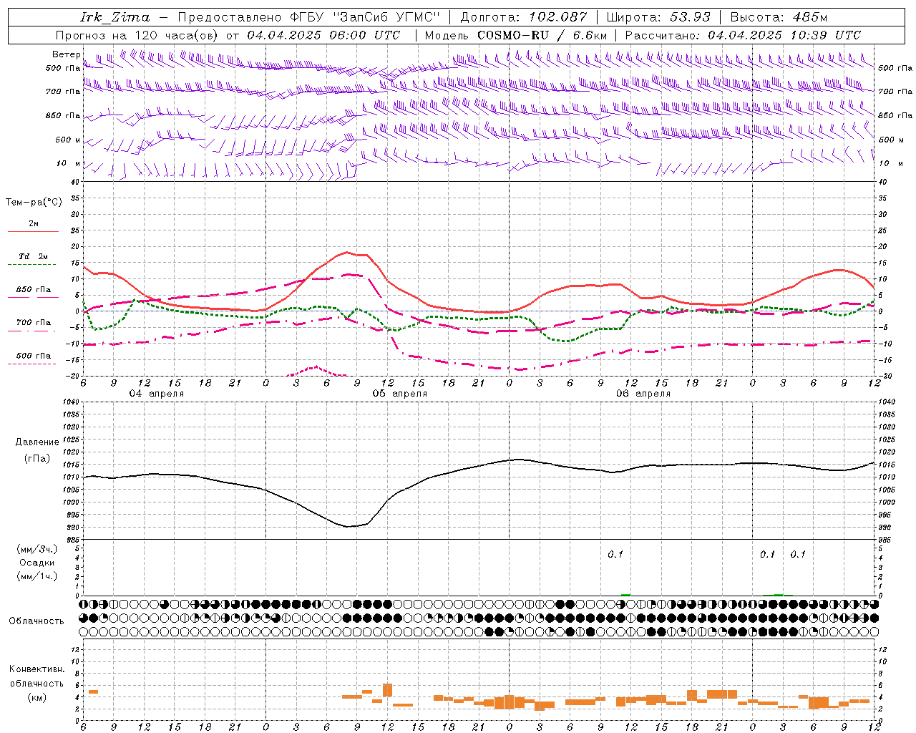Click the 'Ветер' wind panel label
This screenshot has width=916, height=733.
[x=66, y=54]
